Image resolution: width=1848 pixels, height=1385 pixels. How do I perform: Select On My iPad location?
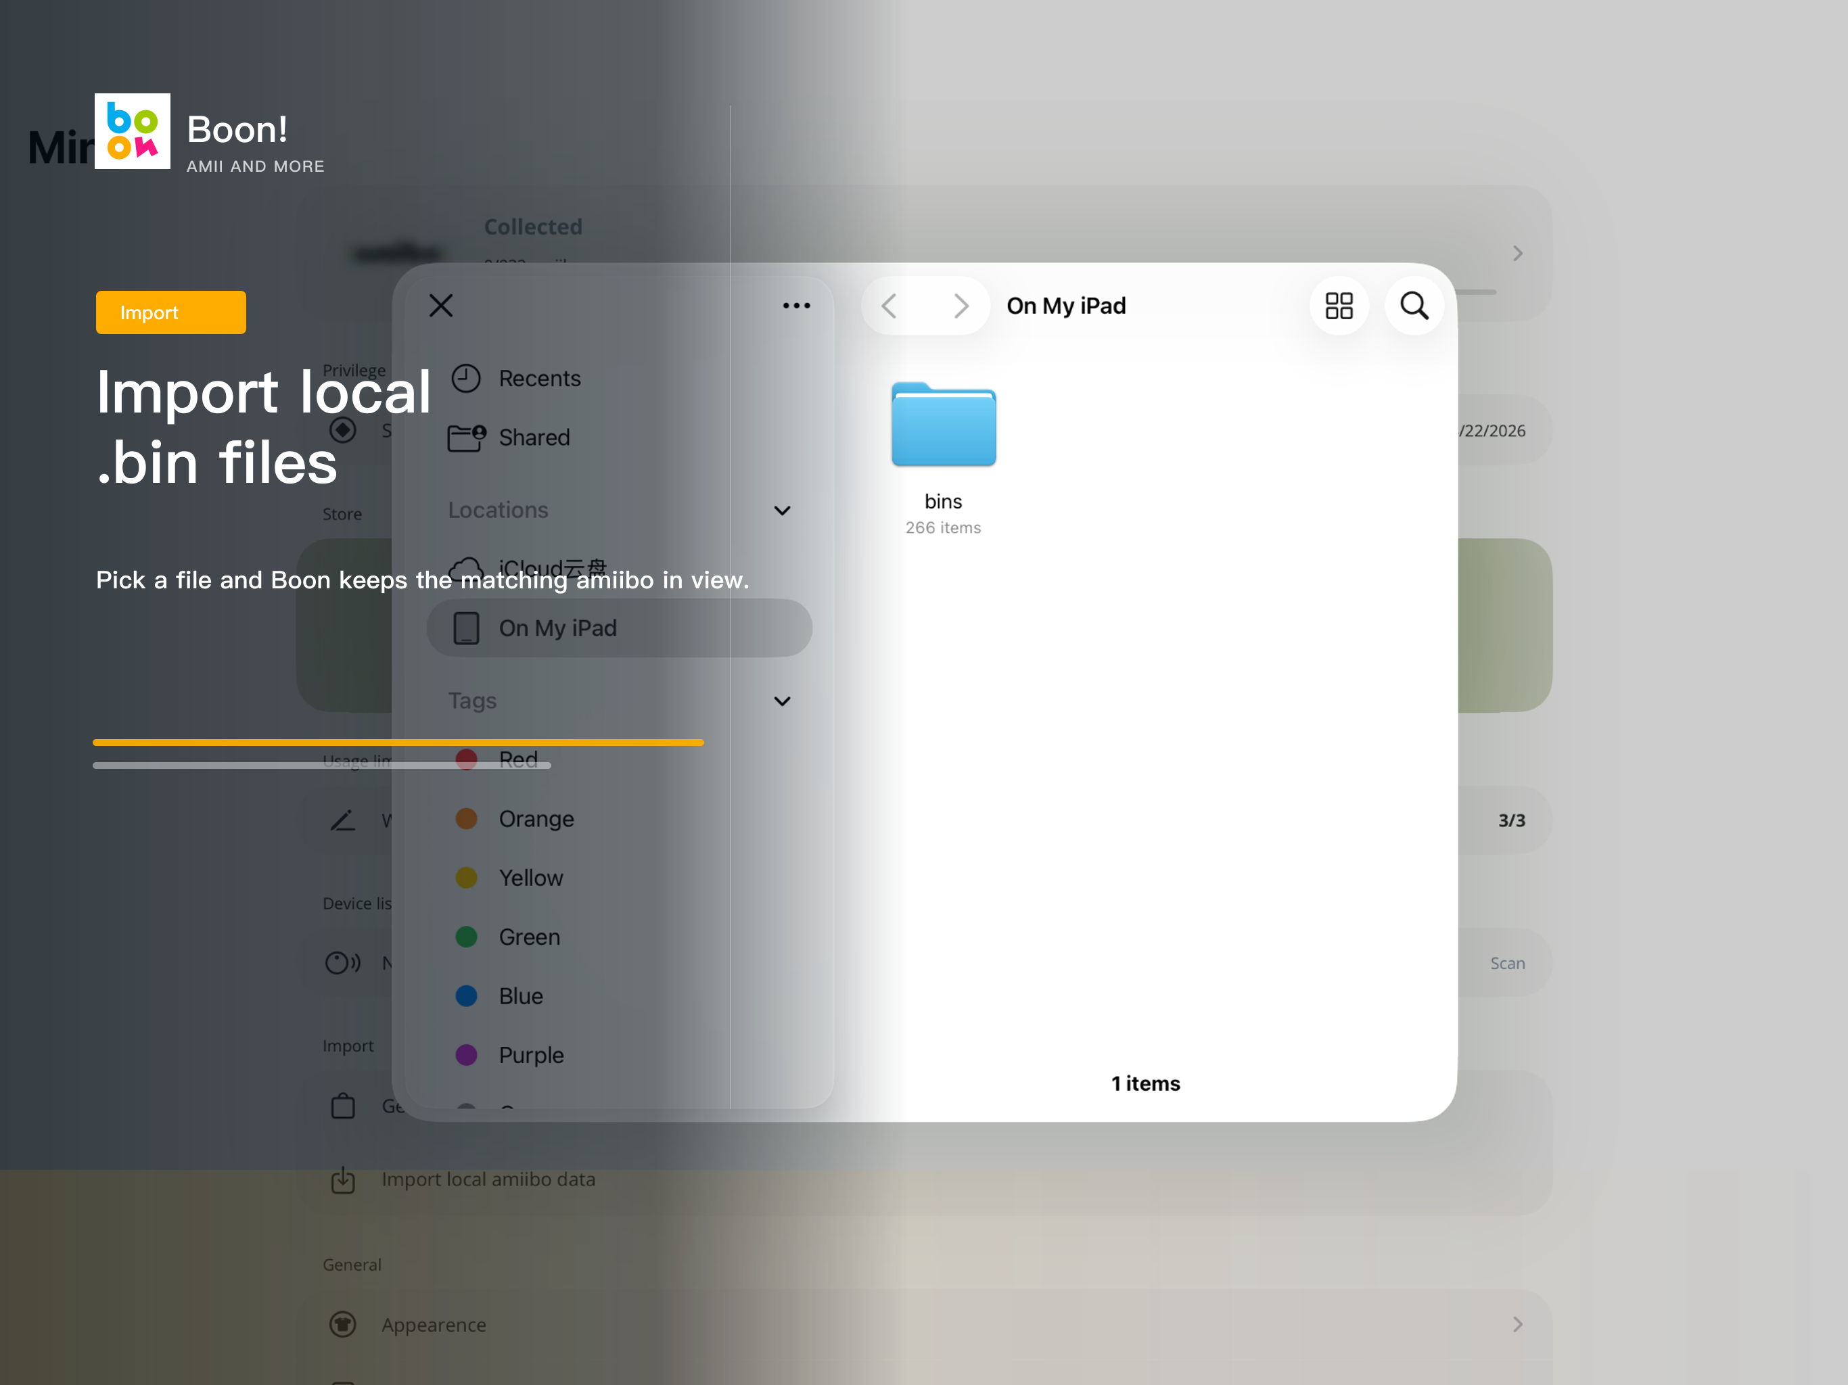[619, 628]
